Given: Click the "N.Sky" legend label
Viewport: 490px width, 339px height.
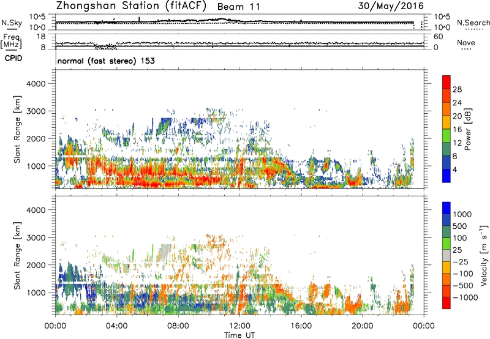Looking at the screenshot, I should [12, 23].
